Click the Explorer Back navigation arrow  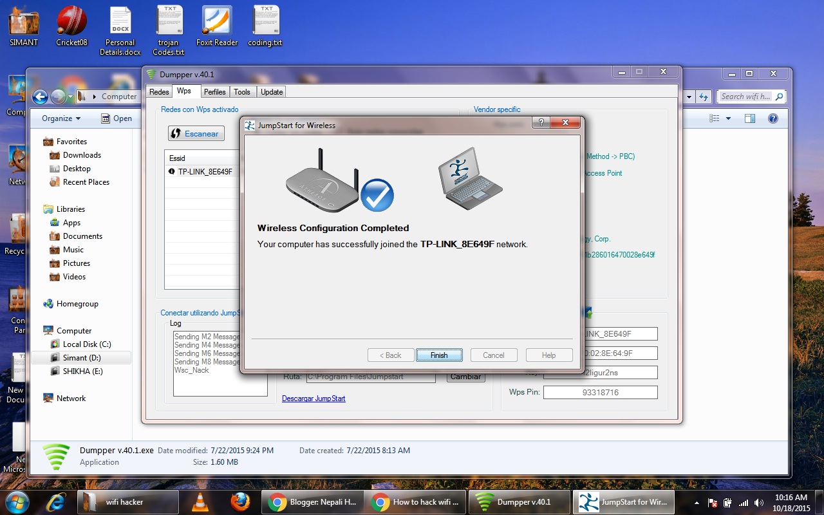tap(41, 97)
